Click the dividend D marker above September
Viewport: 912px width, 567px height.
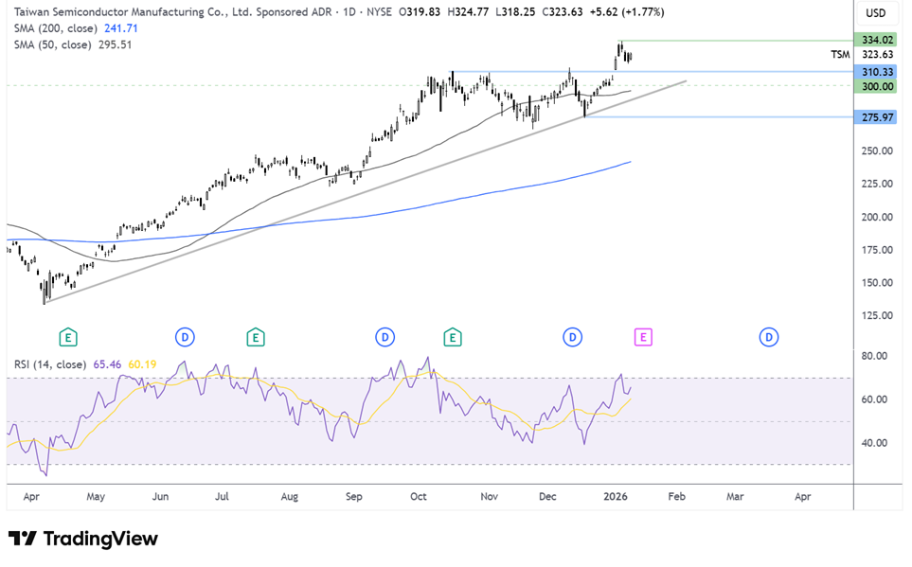(385, 337)
